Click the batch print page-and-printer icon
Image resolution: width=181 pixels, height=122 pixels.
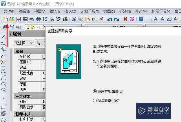(x=52, y=19)
